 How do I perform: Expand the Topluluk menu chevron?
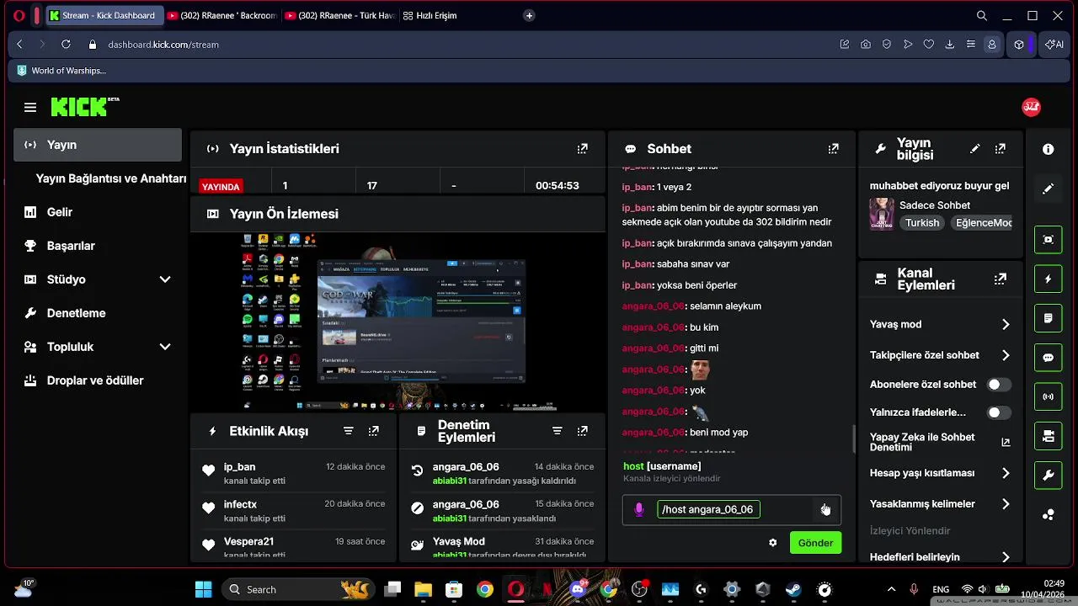point(165,347)
